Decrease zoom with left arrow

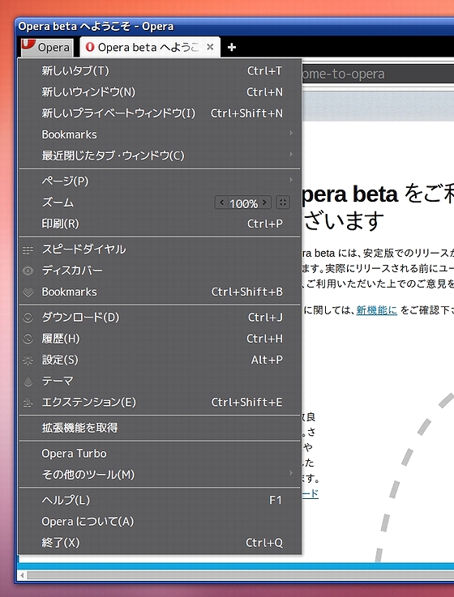221,203
